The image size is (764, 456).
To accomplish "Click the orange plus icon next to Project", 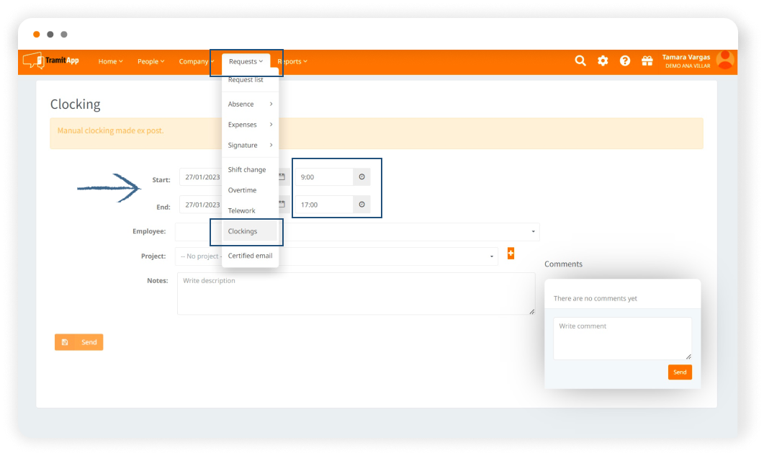I will [511, 253].
